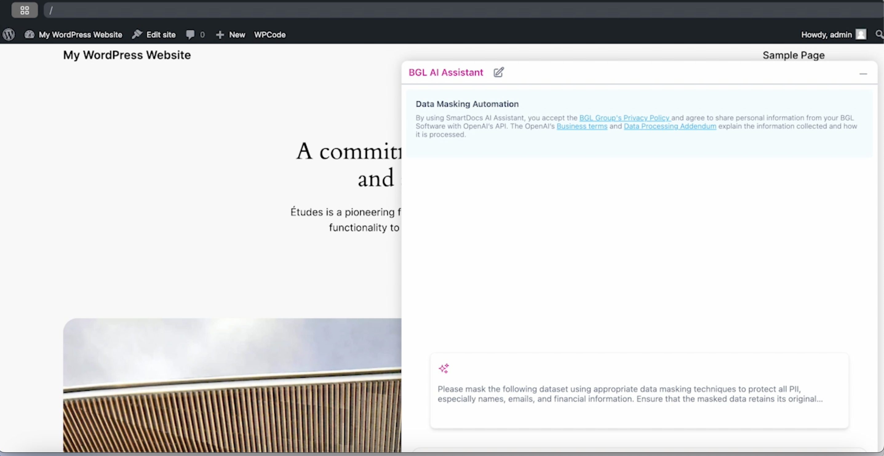The width and height of the screenshot is (884, 456).
Task: Open the Data Processing Addendum link
Action: click(x=670, y=126)
